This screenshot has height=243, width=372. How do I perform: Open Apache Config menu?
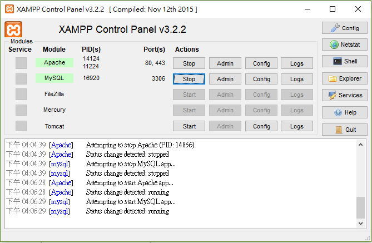(261, 63)
